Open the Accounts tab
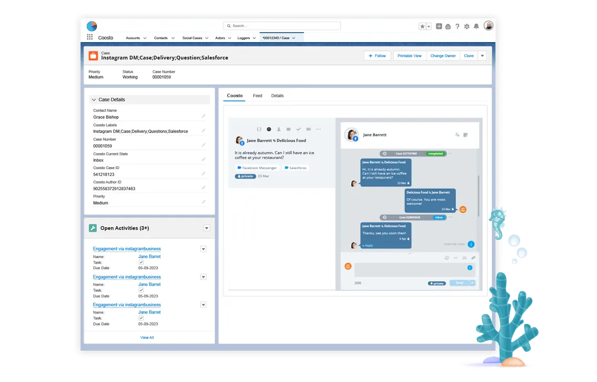 tap(133, 38)
